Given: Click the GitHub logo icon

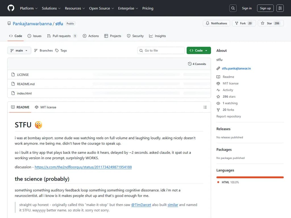Looking at the screenshot, I should (11, 8).
